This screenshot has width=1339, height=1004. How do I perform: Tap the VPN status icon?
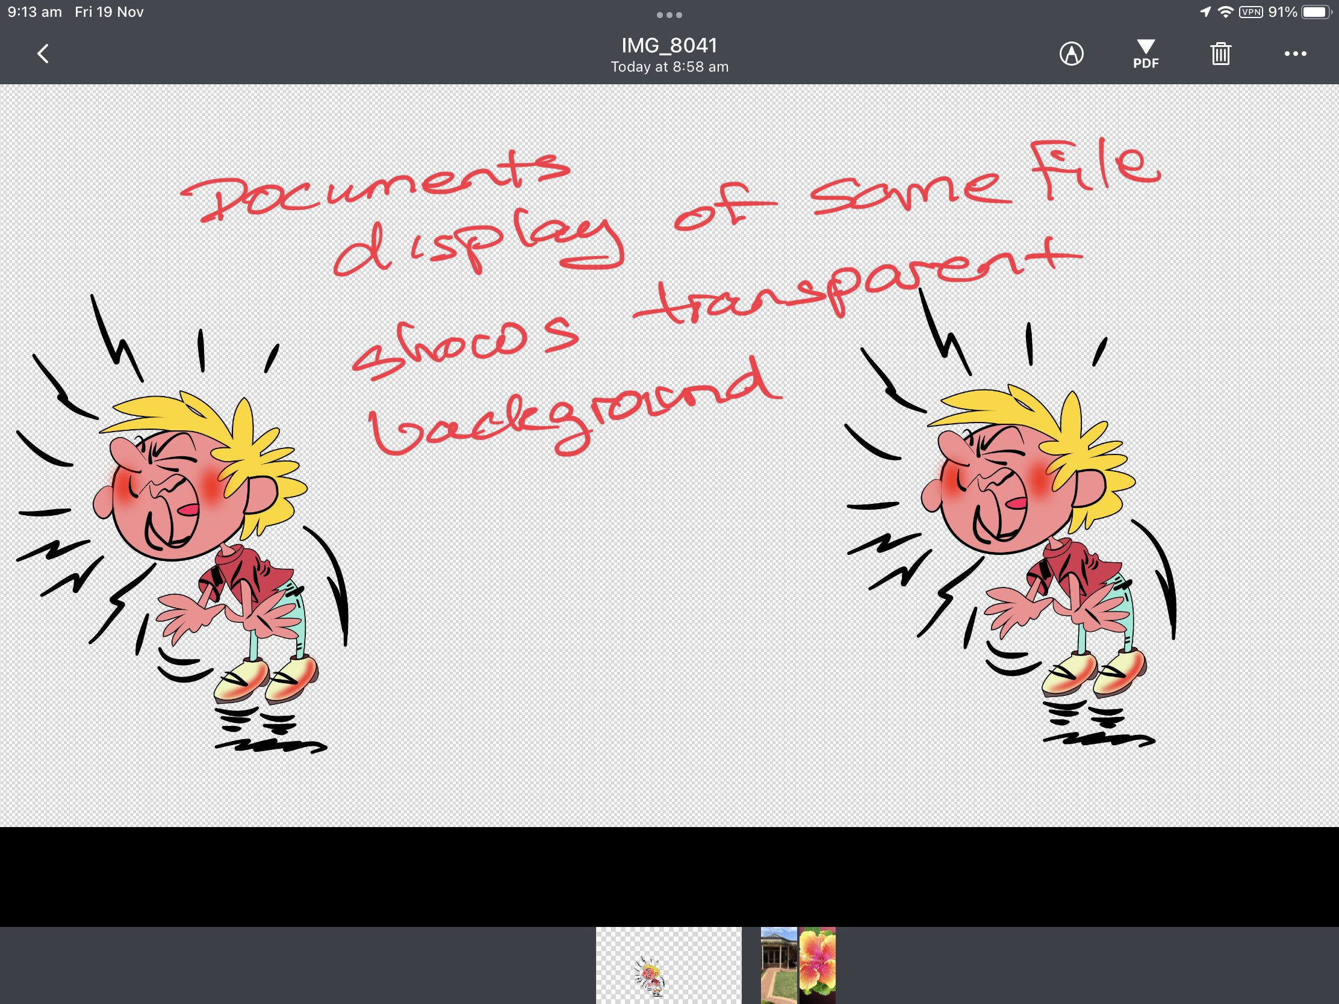(1250, 12)
